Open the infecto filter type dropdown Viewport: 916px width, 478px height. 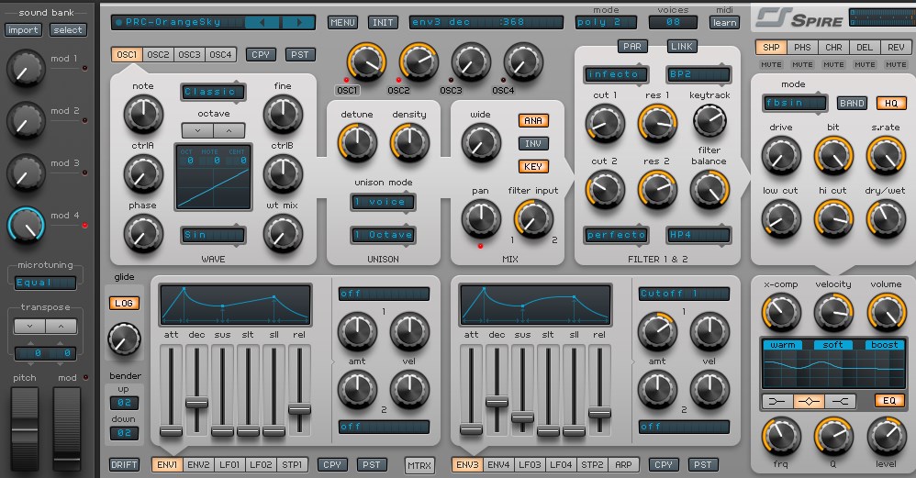(x=616, y=74)
